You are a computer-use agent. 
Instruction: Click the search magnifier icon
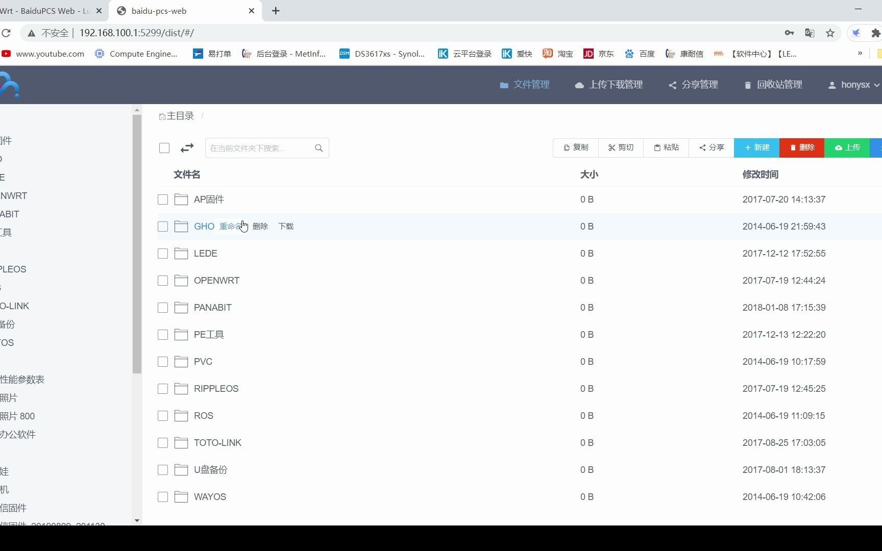point(319,148)
